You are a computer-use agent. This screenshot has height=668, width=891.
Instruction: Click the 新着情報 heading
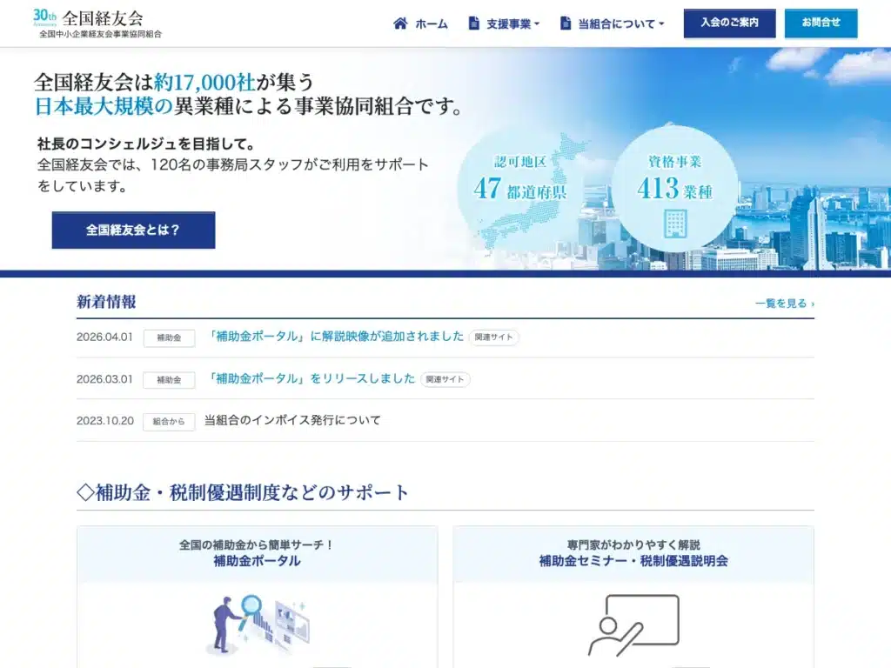click(106, 302)
